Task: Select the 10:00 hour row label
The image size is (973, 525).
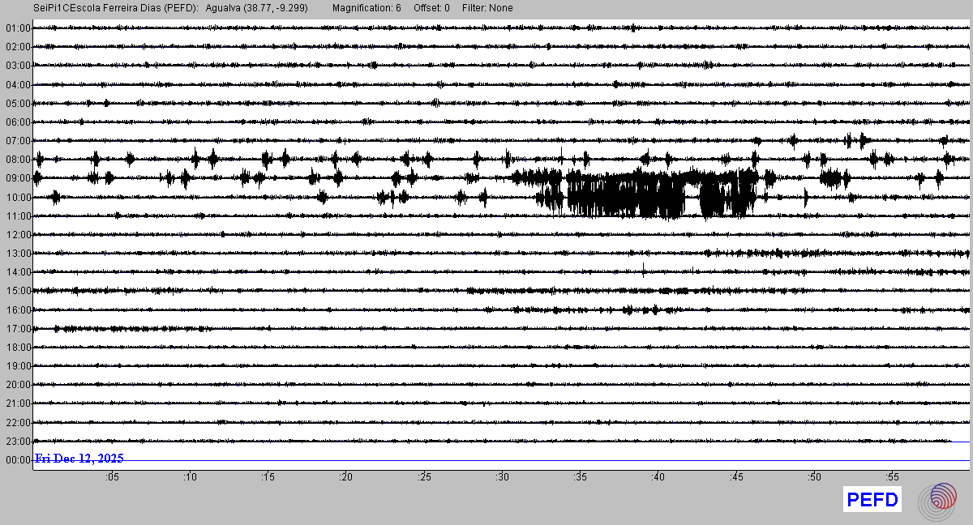Action: click(x=17, y=197)
